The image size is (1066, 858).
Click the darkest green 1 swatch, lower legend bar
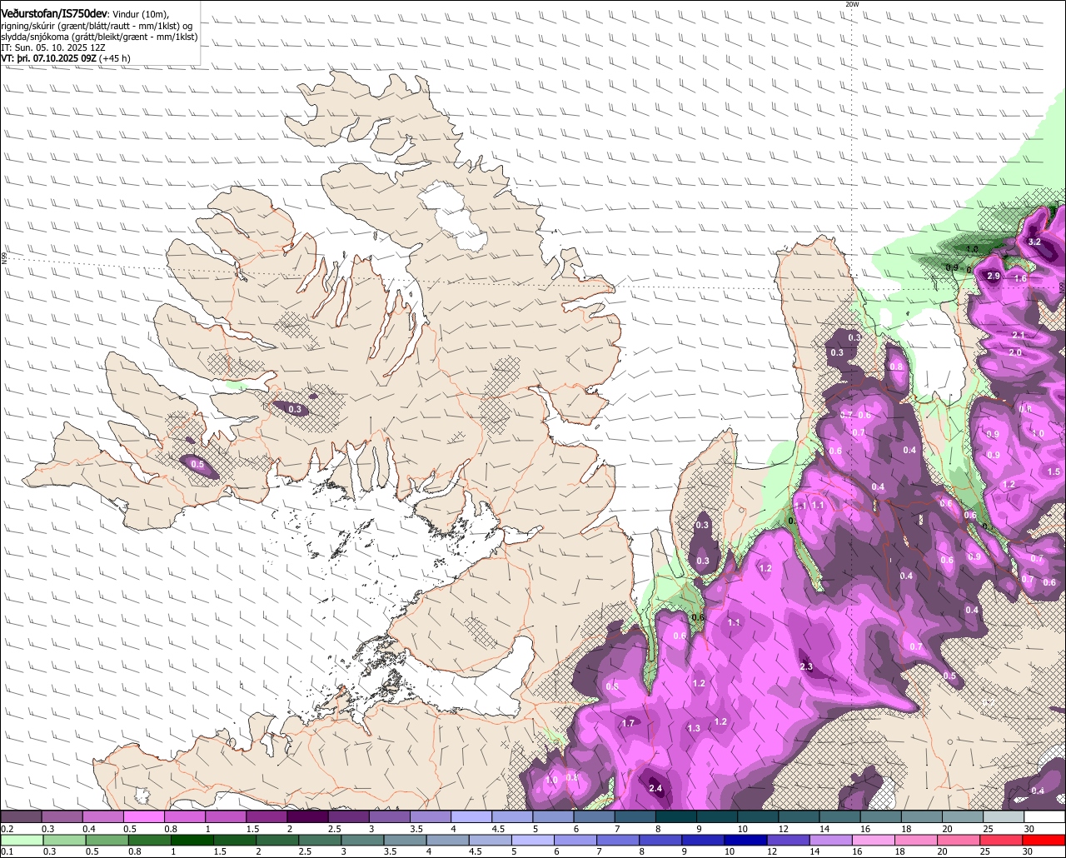[x=192, y=841]
